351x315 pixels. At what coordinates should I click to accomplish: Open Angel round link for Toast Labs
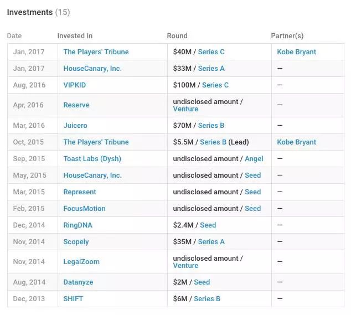pyautogui.click(x=254, y=159)
